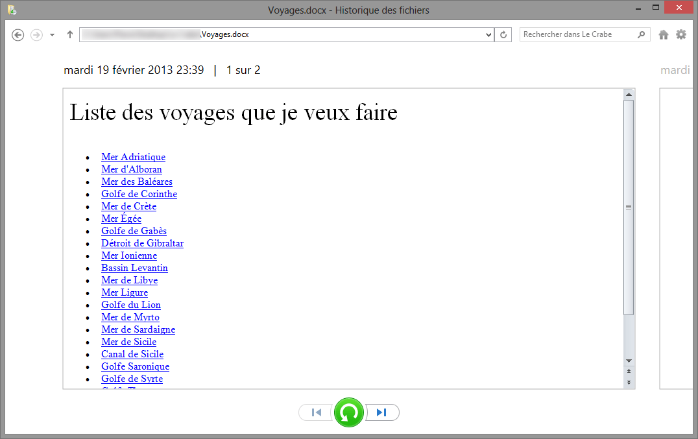
Task: Click the Back navigation arrow
Action: (x=18, y=35)
